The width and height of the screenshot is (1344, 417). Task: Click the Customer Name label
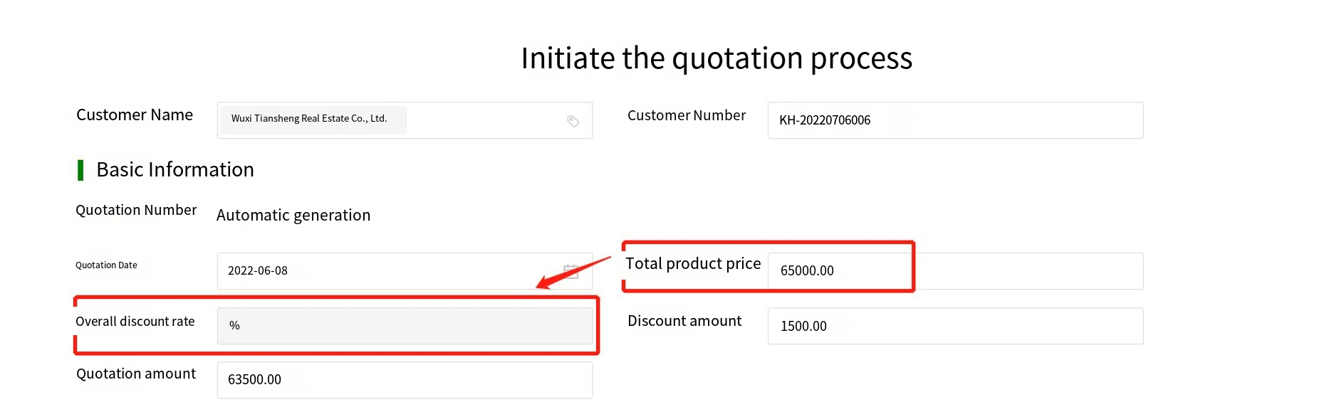click(x=135, y=115)
